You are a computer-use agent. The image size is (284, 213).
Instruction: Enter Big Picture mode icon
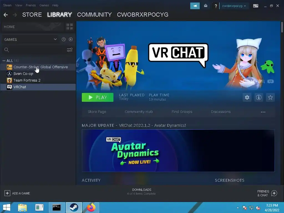click(255, 6)
